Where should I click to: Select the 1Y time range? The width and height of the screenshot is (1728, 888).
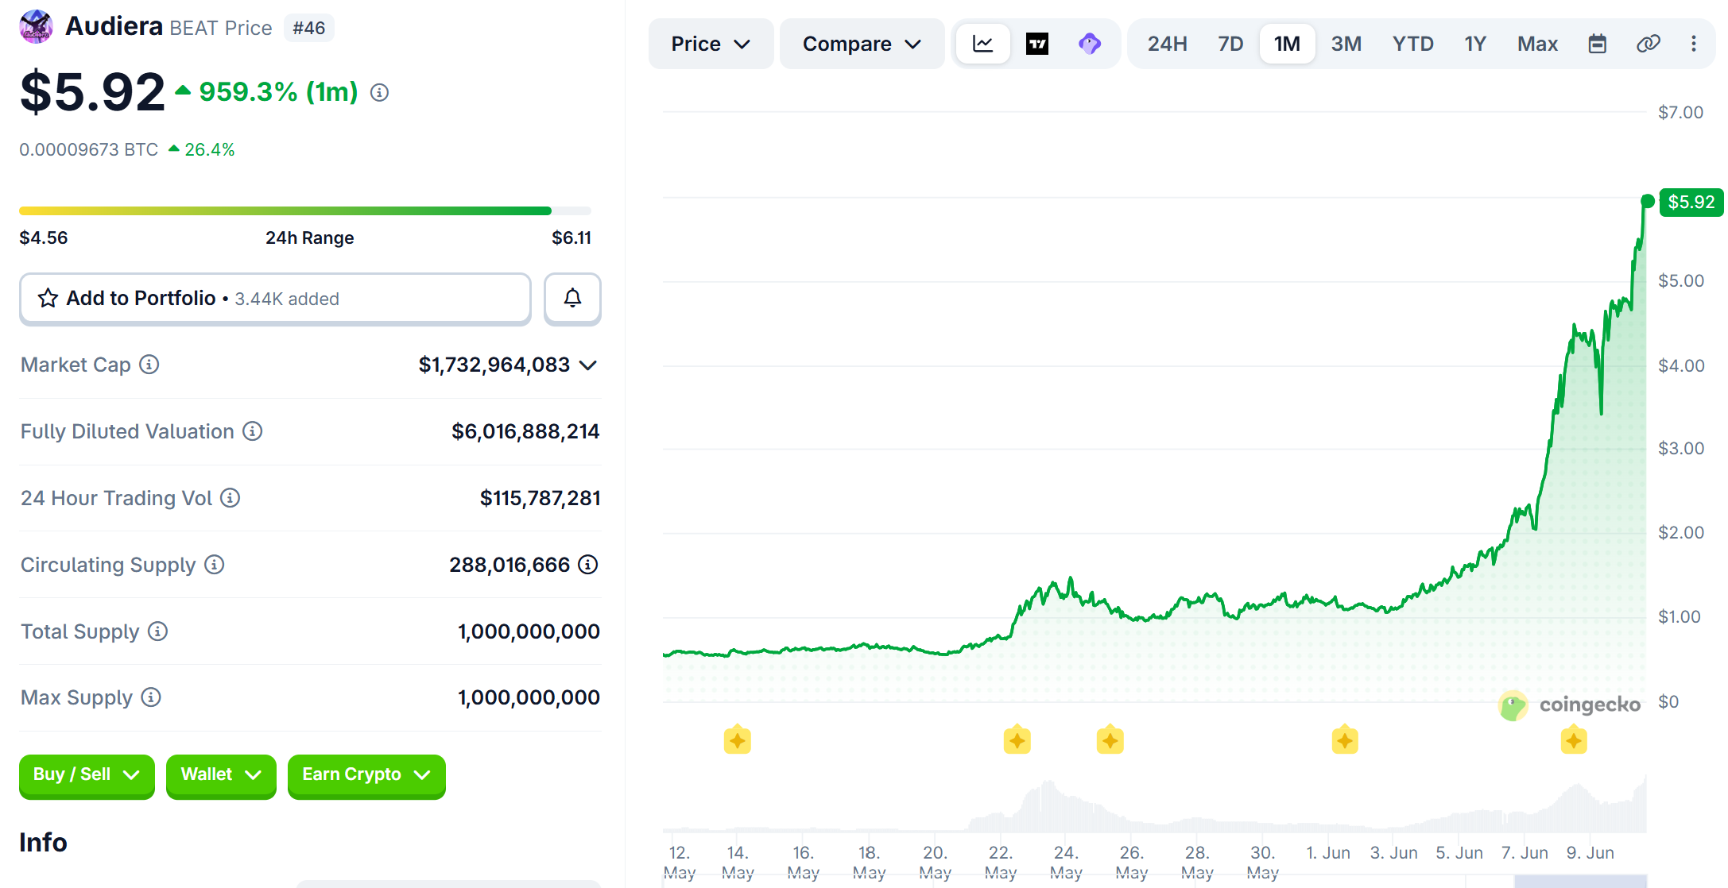(1475, 44)
